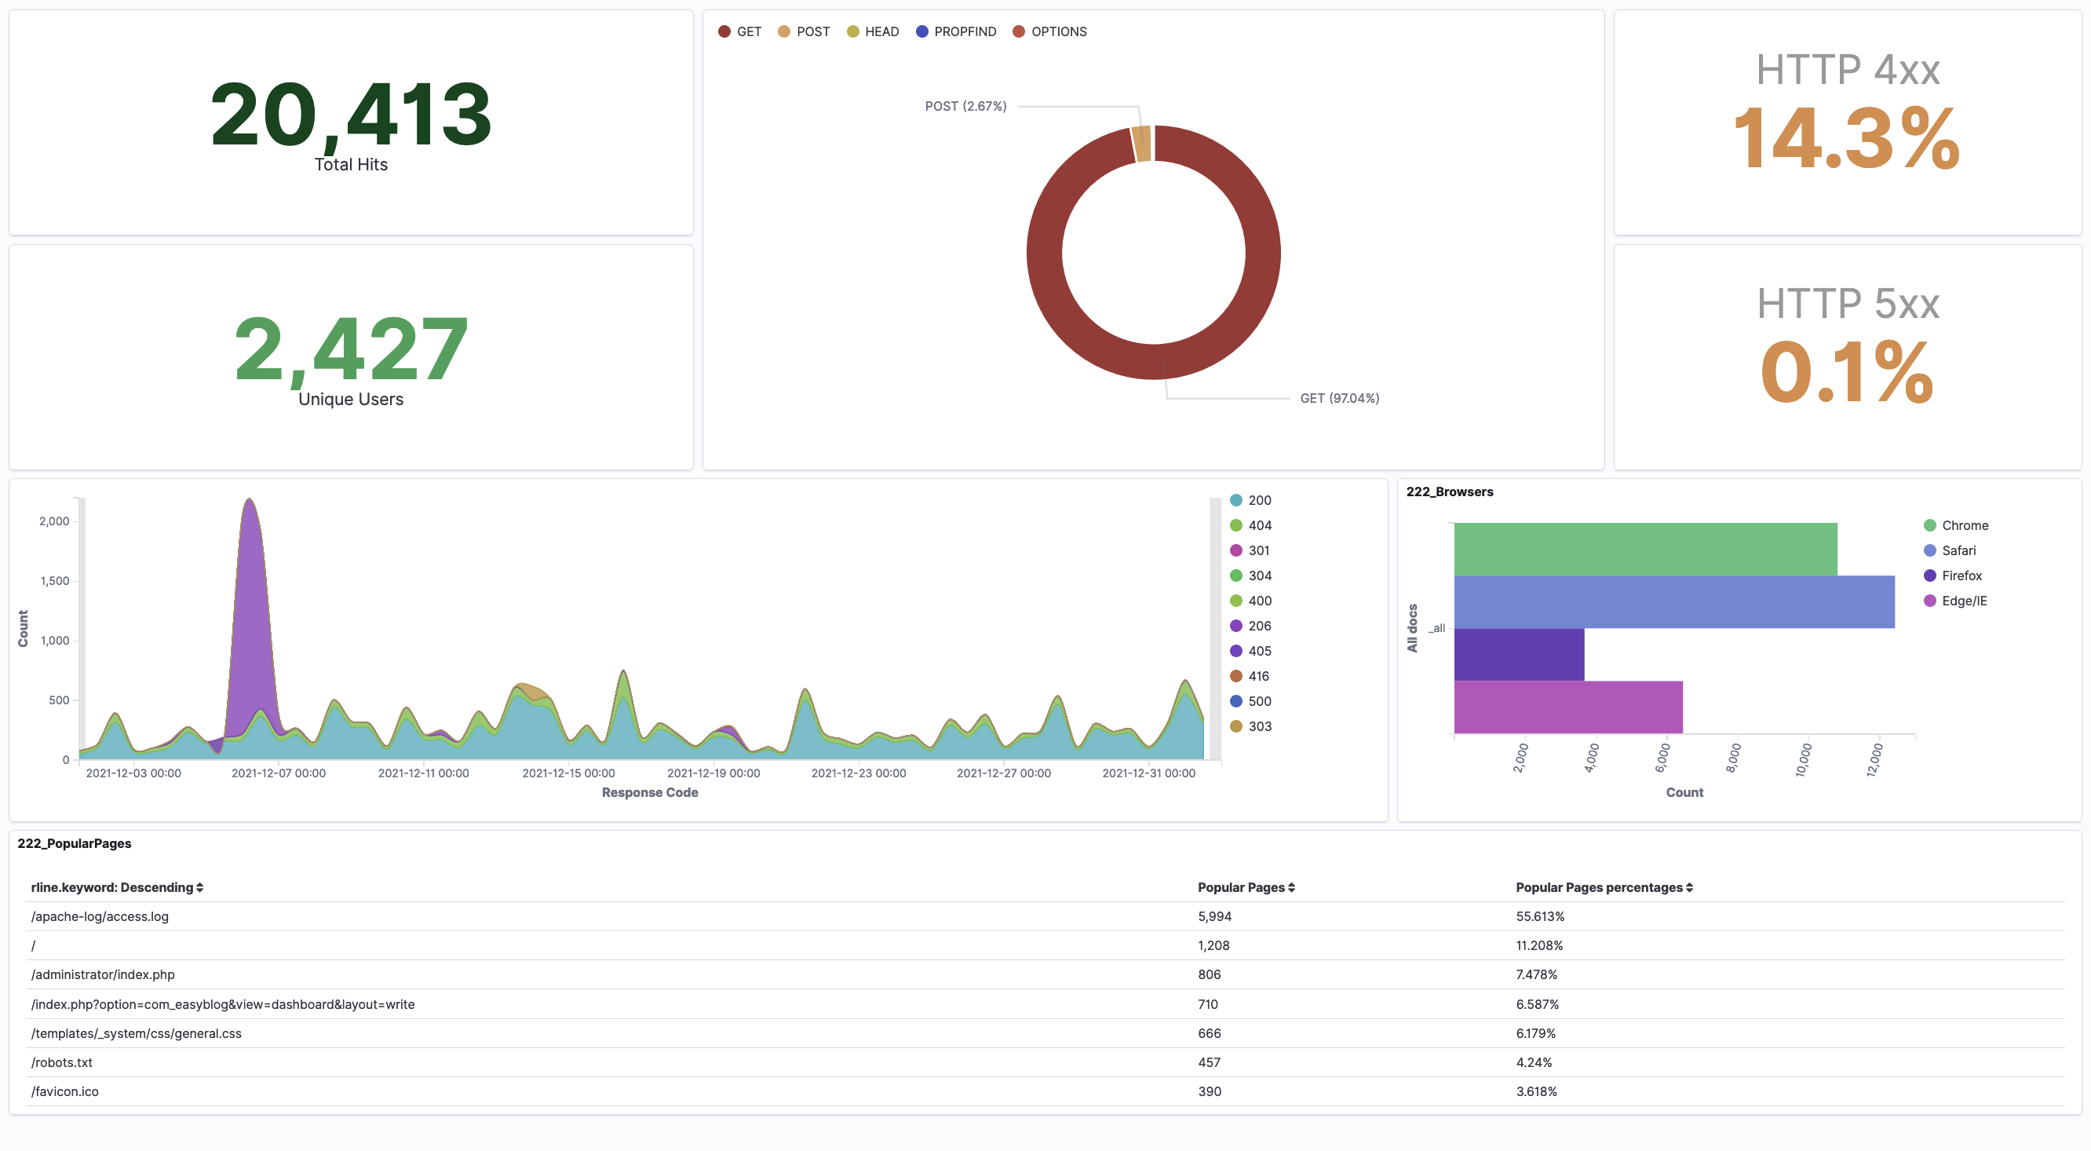The height and width of the screenshot is (1151, 2091).
Task: Click the 200 response code legend dot
Action: [1235, 501]
